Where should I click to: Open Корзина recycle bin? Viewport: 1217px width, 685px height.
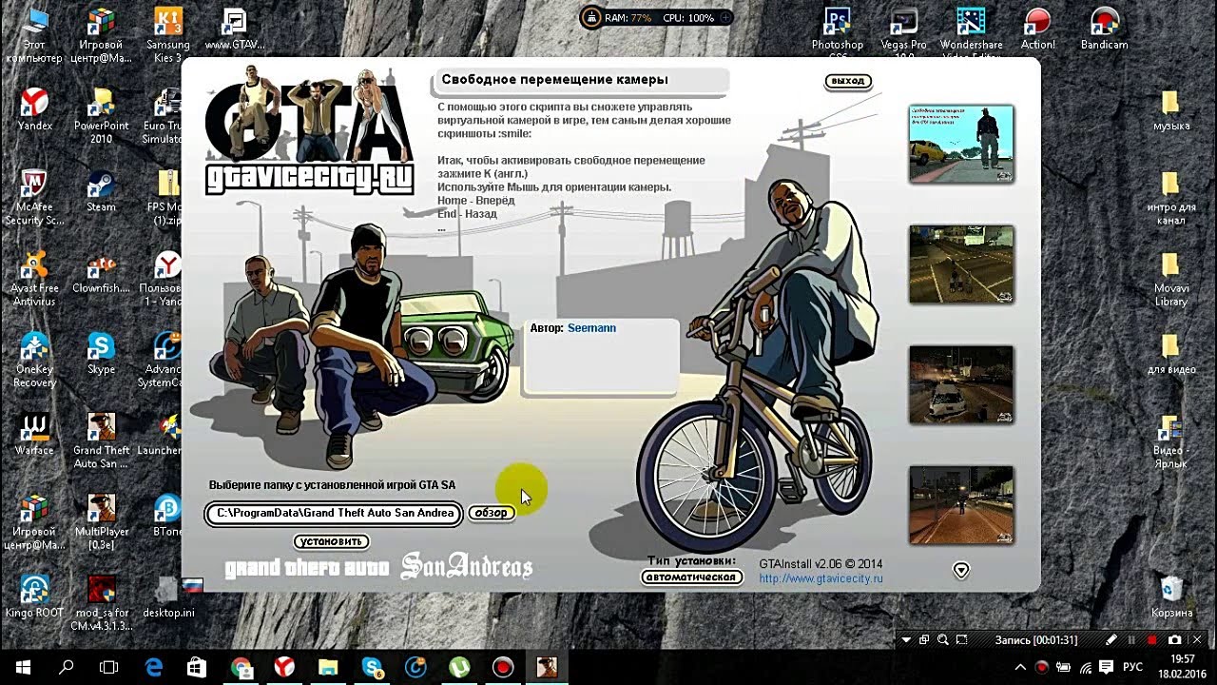(1171, 597)
